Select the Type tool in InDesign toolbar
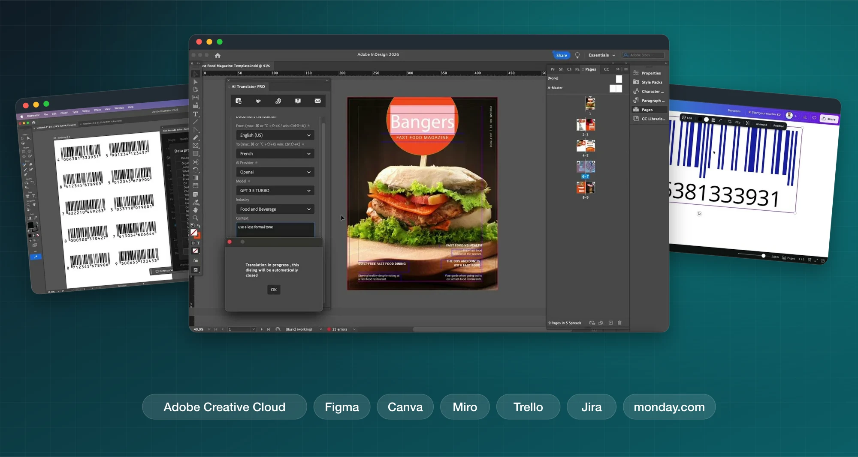Screen dimensions: 858x457 (x=196, y=114)
